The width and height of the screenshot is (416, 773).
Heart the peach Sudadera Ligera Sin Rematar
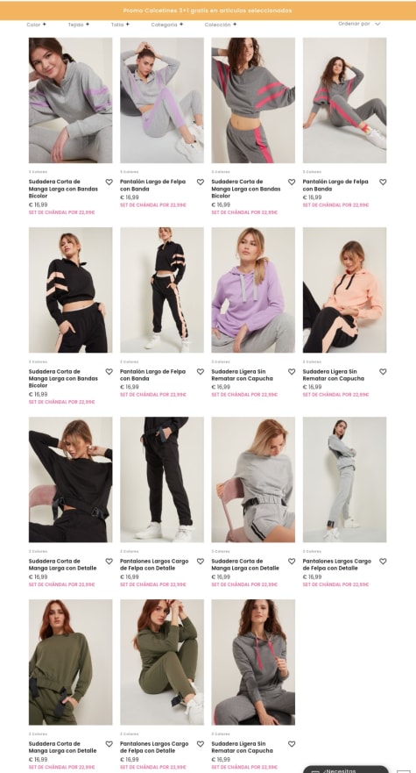pos(383,372)
